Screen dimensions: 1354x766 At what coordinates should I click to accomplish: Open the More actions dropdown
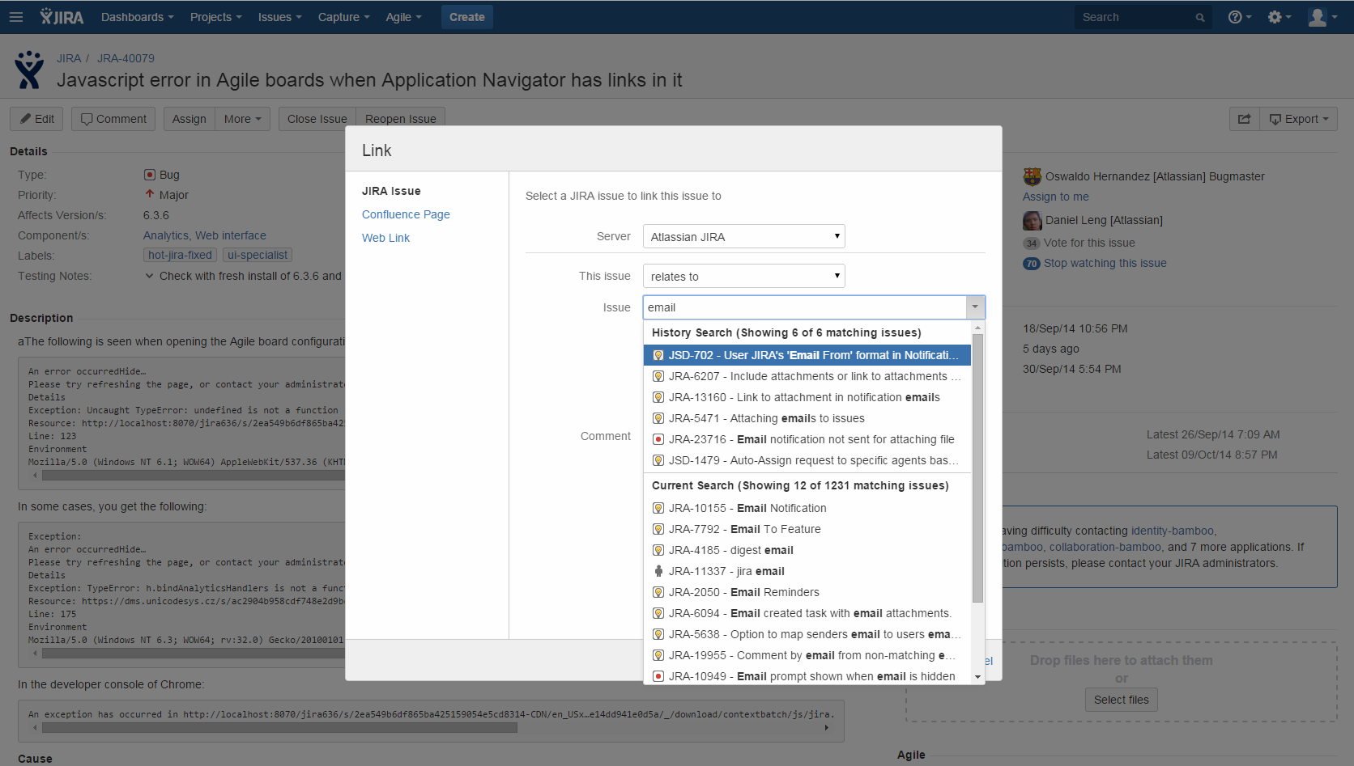coord(242,119)
